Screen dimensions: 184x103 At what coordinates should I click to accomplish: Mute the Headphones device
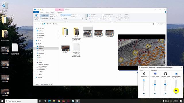144,94
